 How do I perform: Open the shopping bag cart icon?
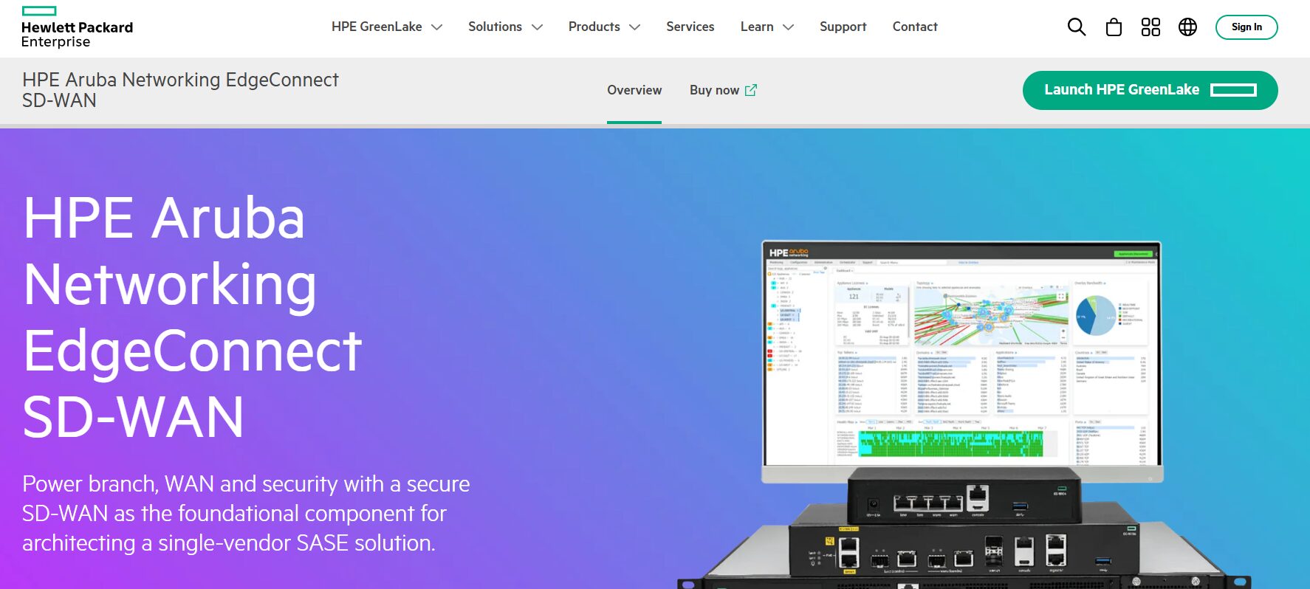coord(1114,27)
